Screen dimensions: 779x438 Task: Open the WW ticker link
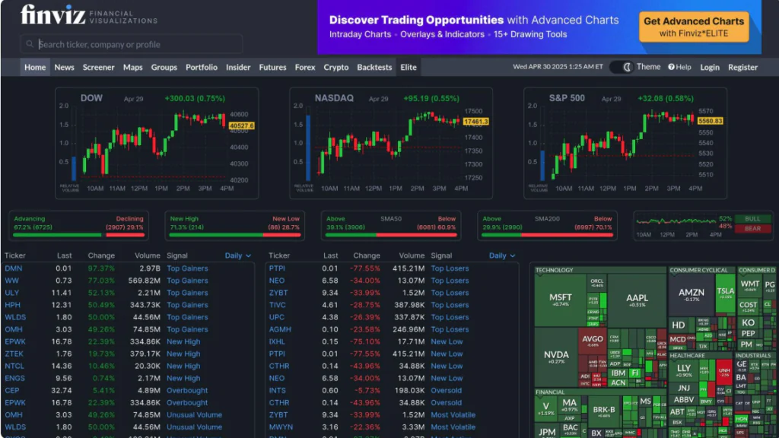pyautogui.click(x=12, y=281)
